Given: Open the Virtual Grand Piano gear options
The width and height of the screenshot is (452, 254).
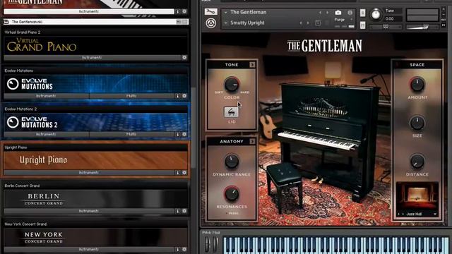Looking at the screenshot, I should (184, 58).
